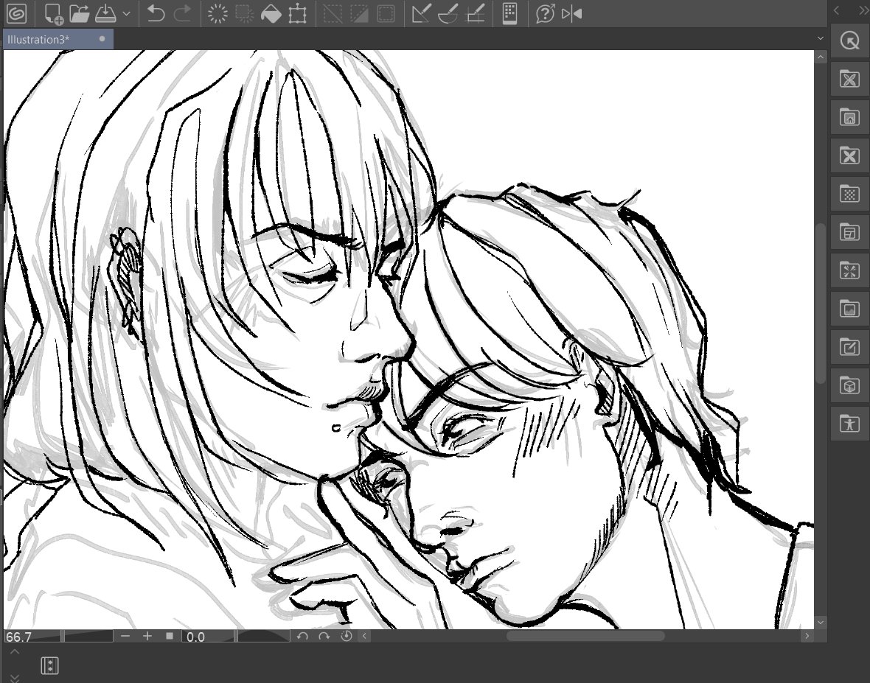Click vertical scrollbar down arrow

coord(821,623)
